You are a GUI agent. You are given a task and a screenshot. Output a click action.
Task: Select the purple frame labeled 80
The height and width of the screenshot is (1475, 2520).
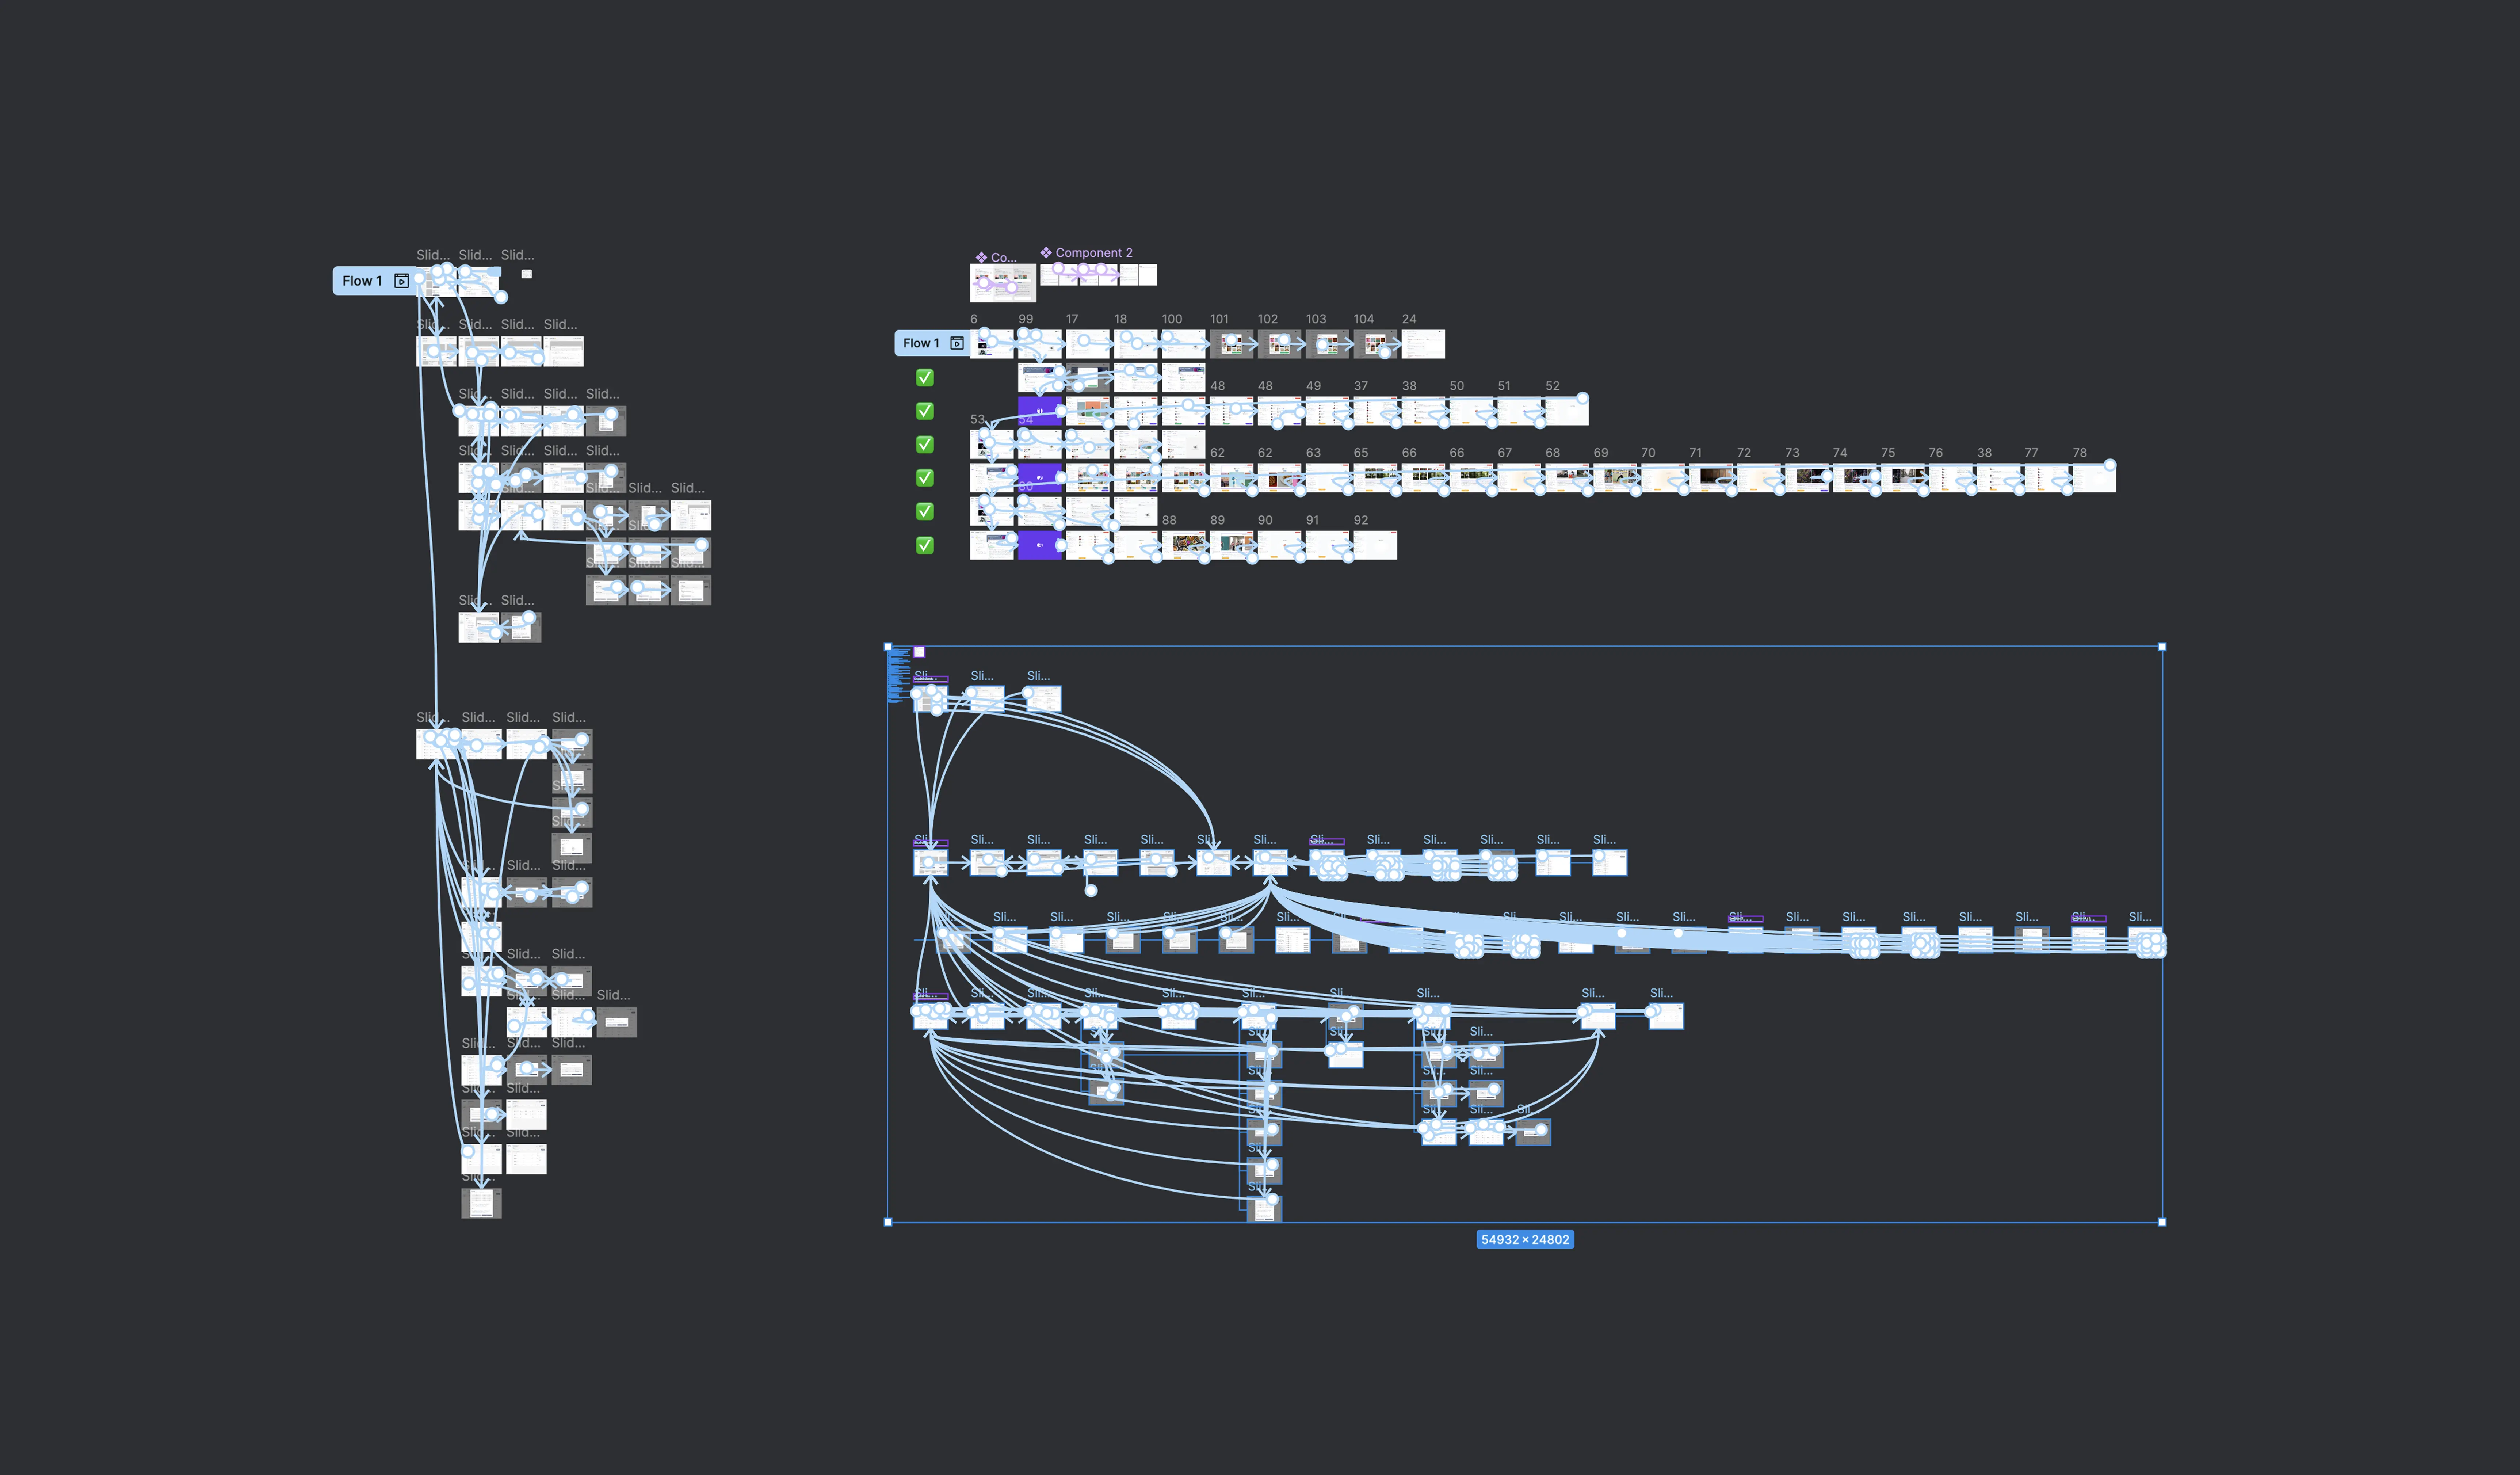[x=1040, y=478]
